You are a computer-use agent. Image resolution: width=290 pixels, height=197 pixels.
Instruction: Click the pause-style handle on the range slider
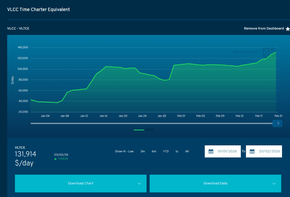click(278, 123)
